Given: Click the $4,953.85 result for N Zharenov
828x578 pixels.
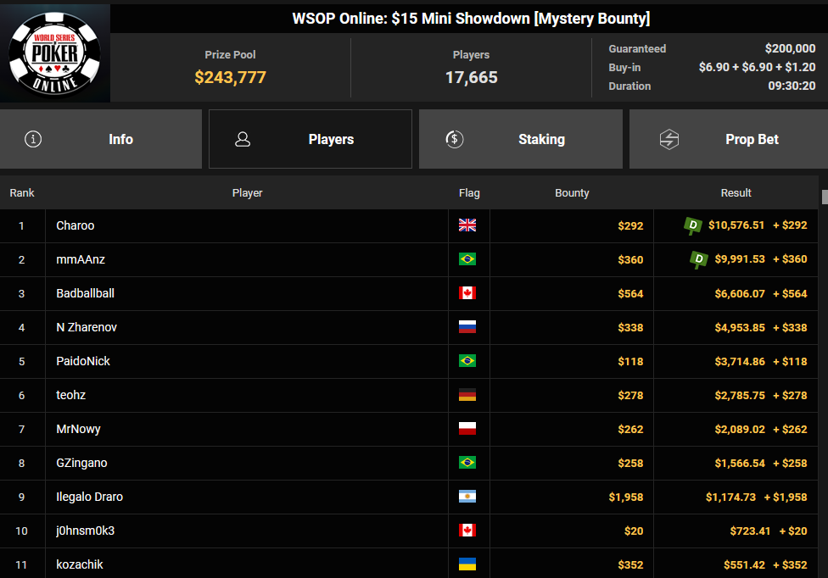Looking at the screenshot, I should click(x=740, y=327).
